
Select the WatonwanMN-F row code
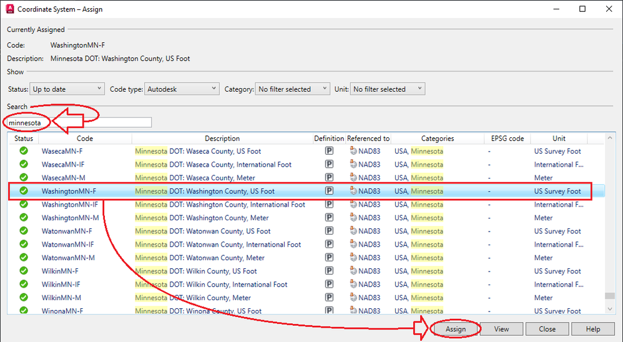[x=67, y=231]
